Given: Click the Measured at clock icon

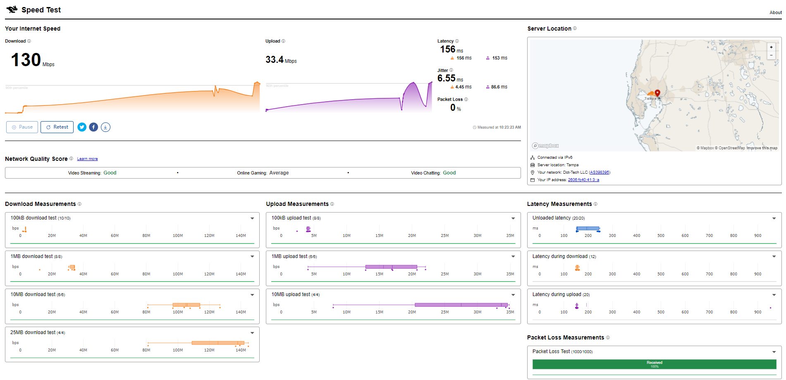Looking at the screenshot, I should click(475, 127).
